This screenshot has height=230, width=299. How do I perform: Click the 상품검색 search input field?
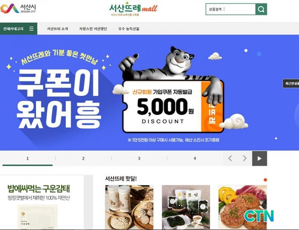pos(230,9)
